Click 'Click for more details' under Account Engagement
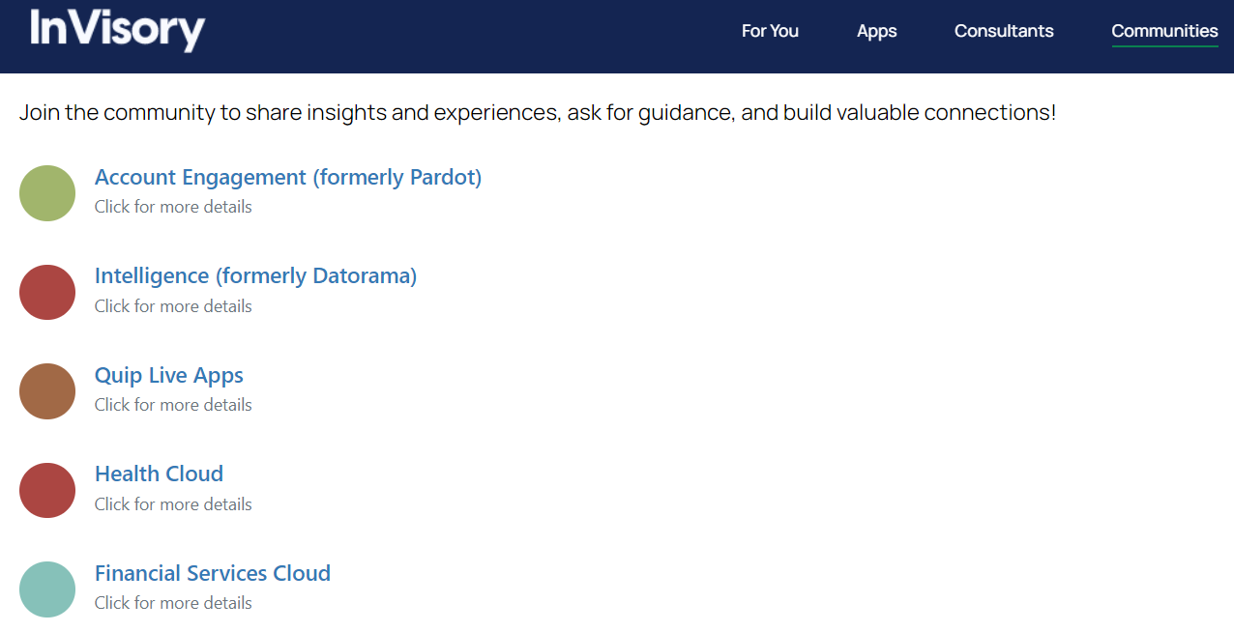Viewport: 1234px width, 632px height. [x=173, y=207]
